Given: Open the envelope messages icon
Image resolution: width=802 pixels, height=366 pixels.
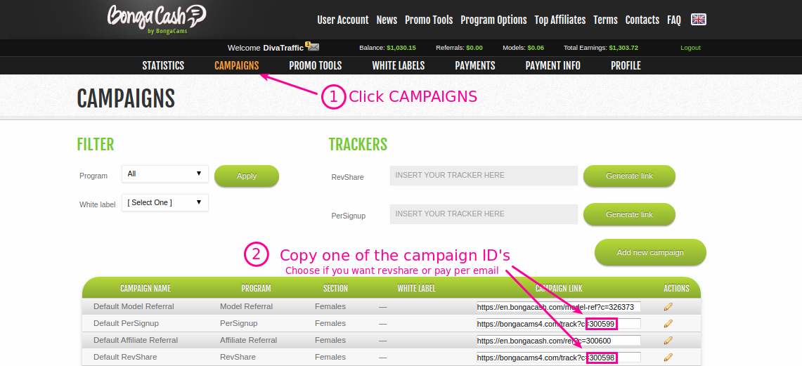Looking at the screenshot, I should [x=313, y=47].
